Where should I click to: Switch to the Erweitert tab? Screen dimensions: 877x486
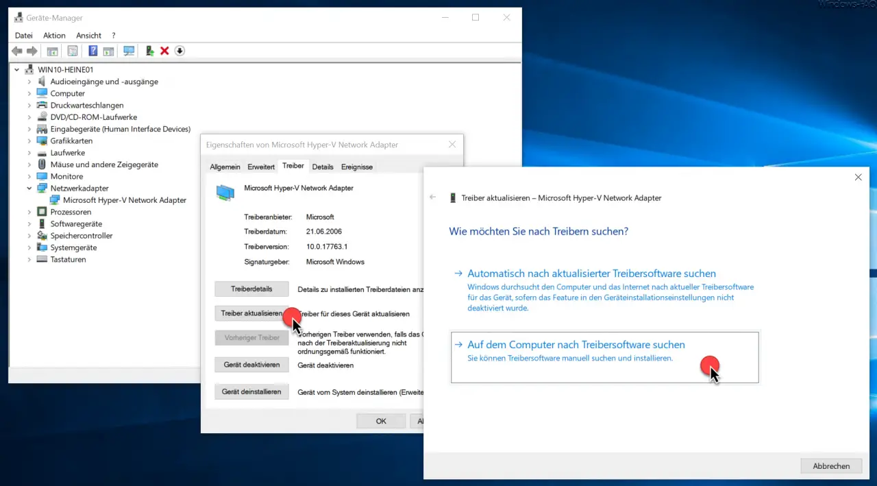(x=261, y=167)
